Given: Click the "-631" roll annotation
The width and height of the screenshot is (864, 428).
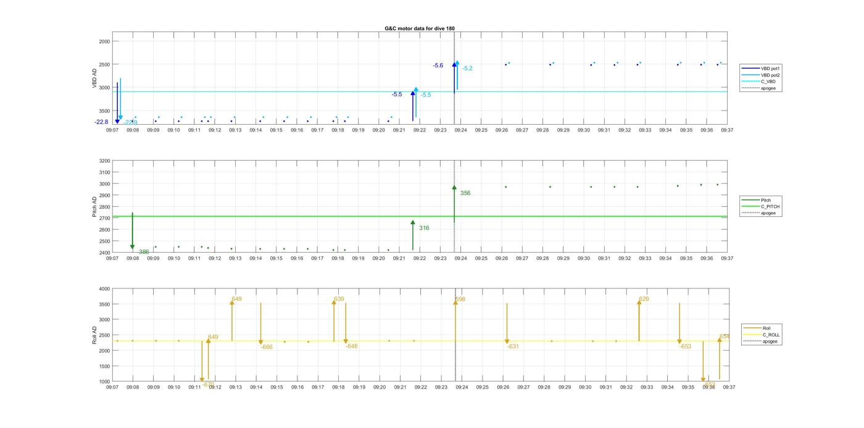Looking at the screenshot, I should point(513,347).
